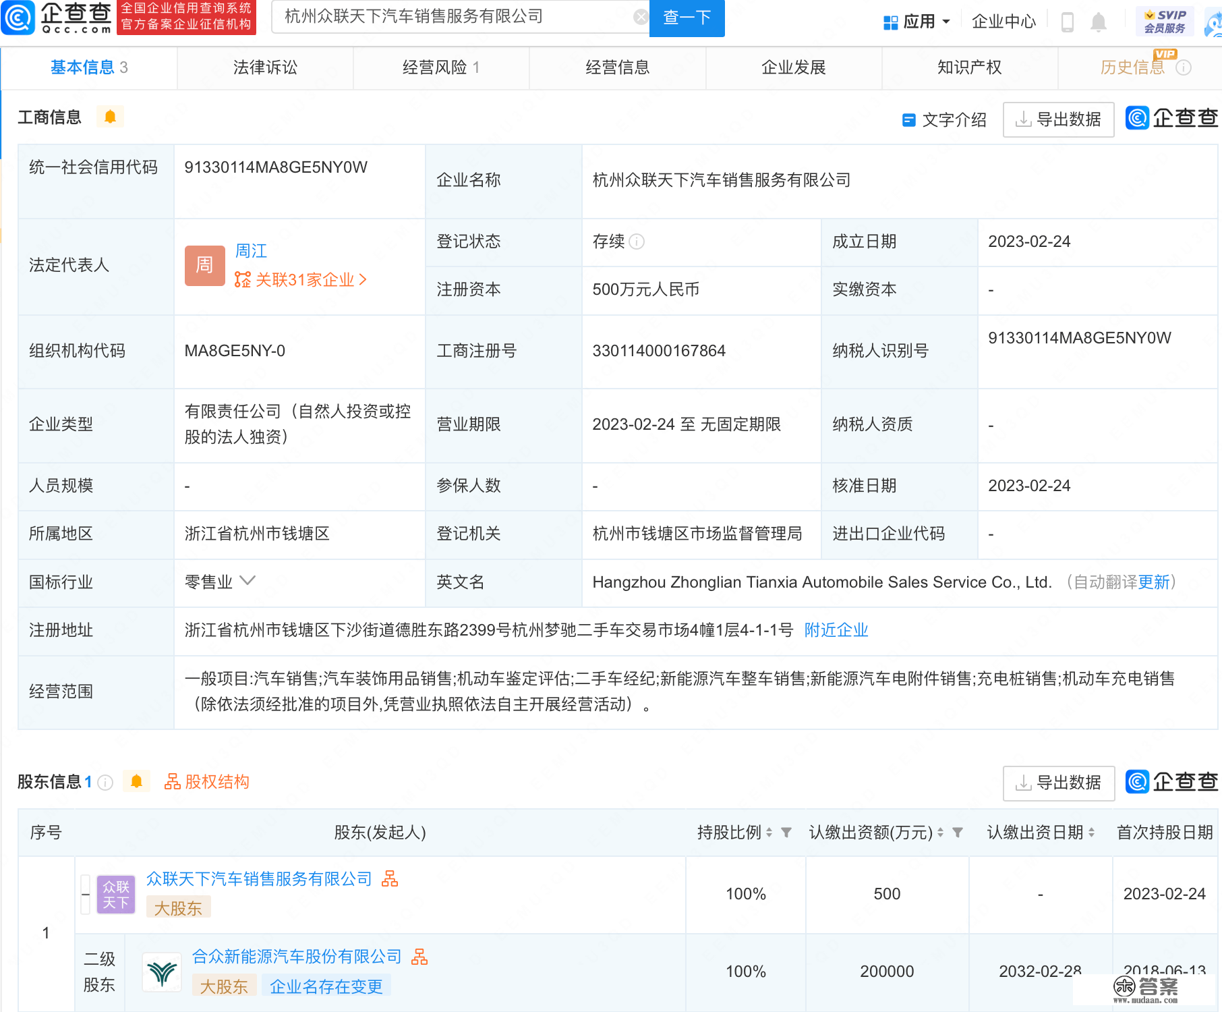The height and width of the screenshot is (1012, 1222).
Task: Expand the 零售业 industry dropdown chevron
Action: point(248,581)
